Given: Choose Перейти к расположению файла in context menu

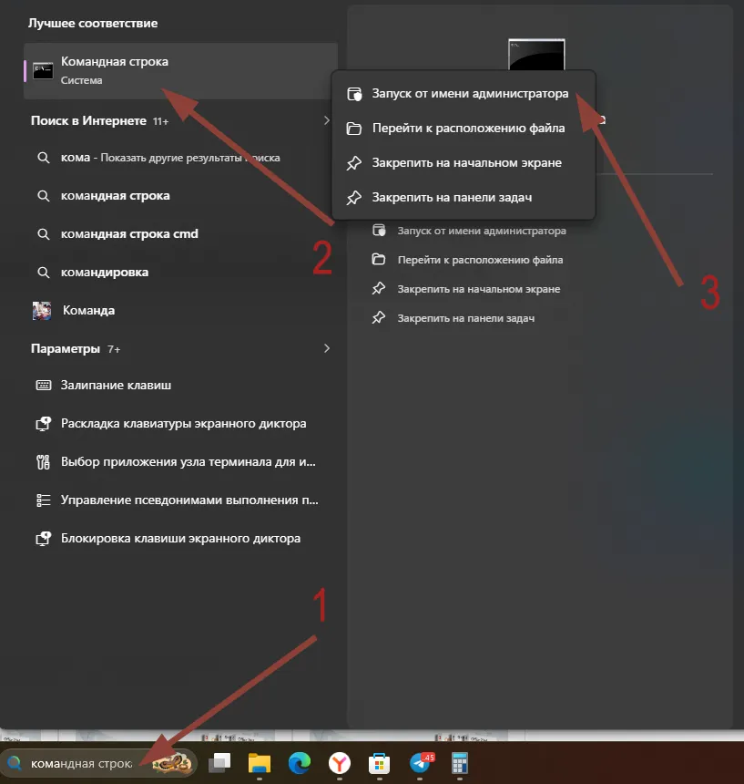Looking at the screenshot, I should 468,129.
